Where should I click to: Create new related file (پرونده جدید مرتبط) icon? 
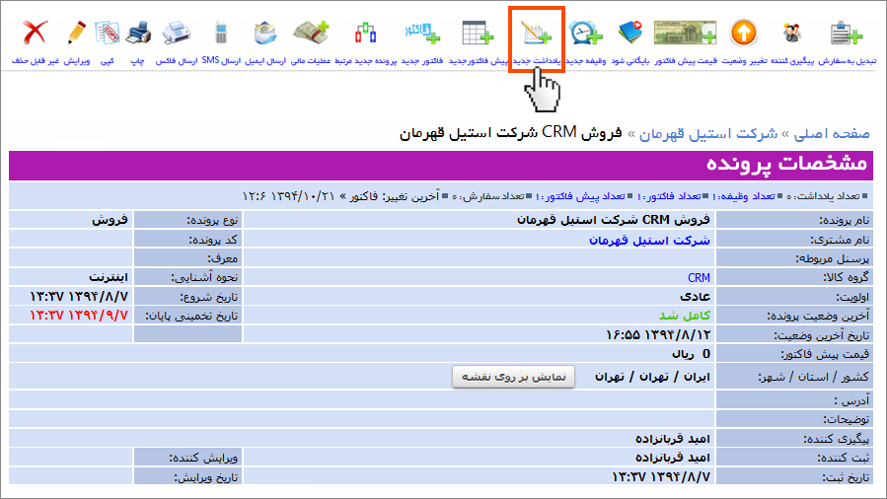(365, 33)
